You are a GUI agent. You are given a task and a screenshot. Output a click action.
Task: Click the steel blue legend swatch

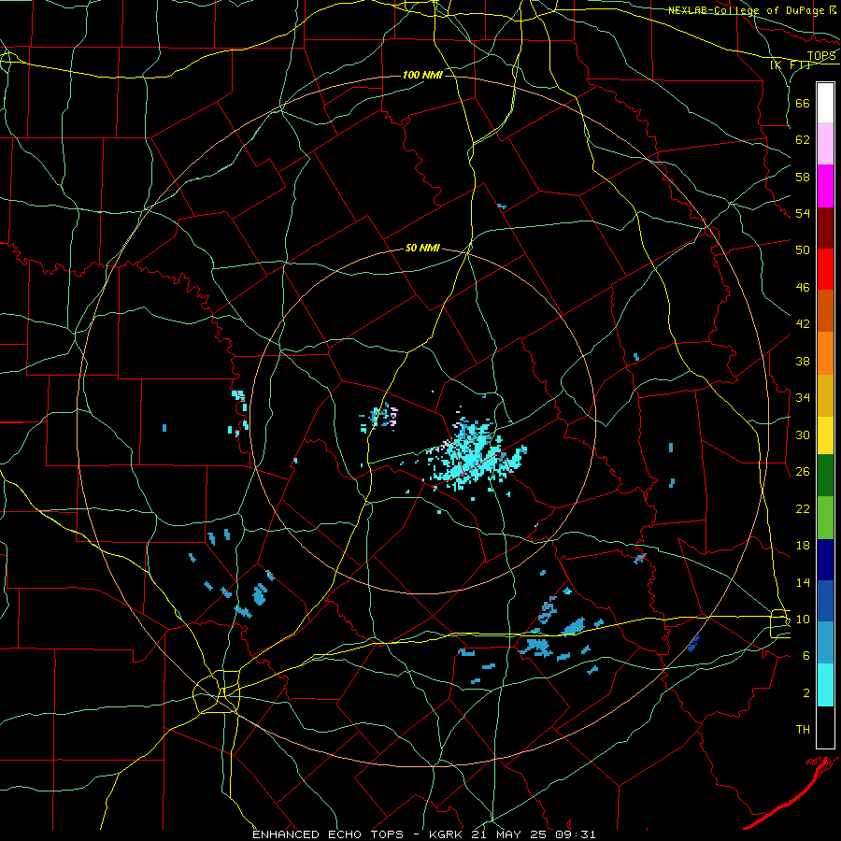coord(825,643)
